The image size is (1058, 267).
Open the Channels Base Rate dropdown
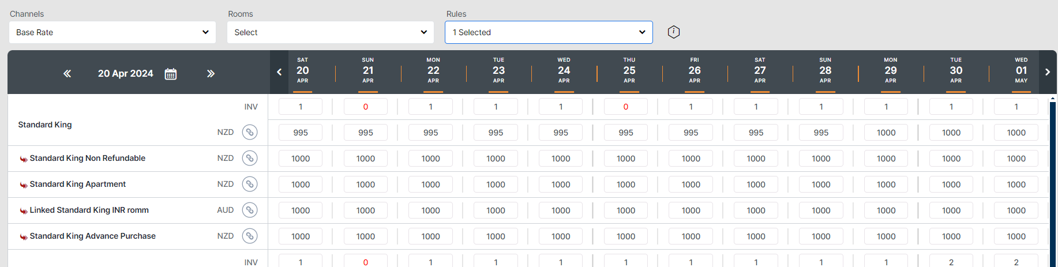[112, 32]
